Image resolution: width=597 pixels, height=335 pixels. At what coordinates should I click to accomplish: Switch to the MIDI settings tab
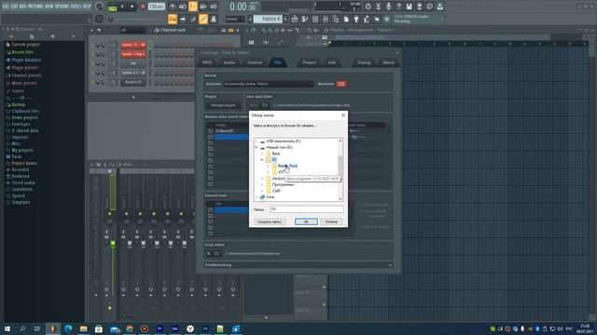(x=207, y=62)
